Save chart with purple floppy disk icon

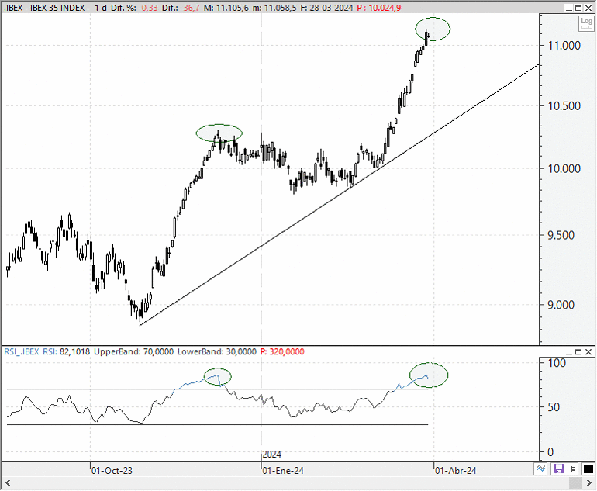click(x=558, y=469)
